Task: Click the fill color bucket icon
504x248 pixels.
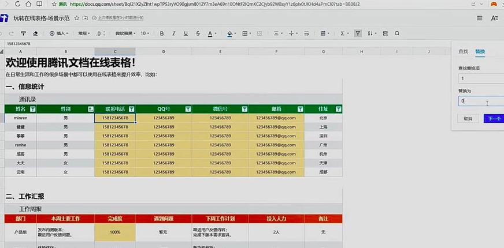Action: coord(229,33)
